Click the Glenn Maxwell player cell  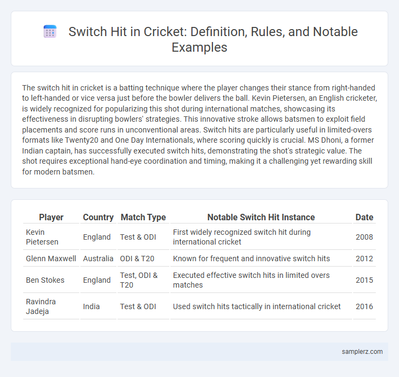(51, 259)
